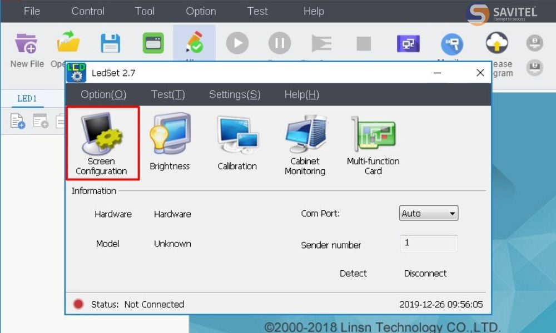Click the purple screen-connection toolbar icon
Screen dimensions: 556x333
point(408,44)
